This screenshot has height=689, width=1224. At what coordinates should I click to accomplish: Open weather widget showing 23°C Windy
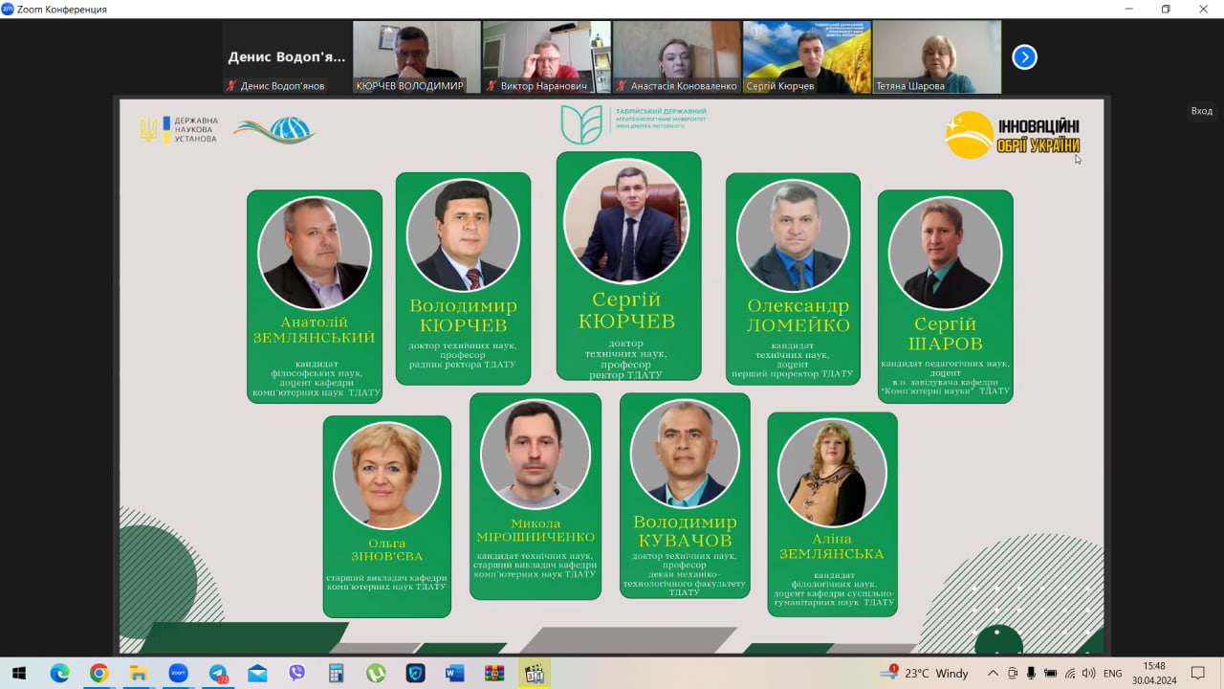[924, 673]
